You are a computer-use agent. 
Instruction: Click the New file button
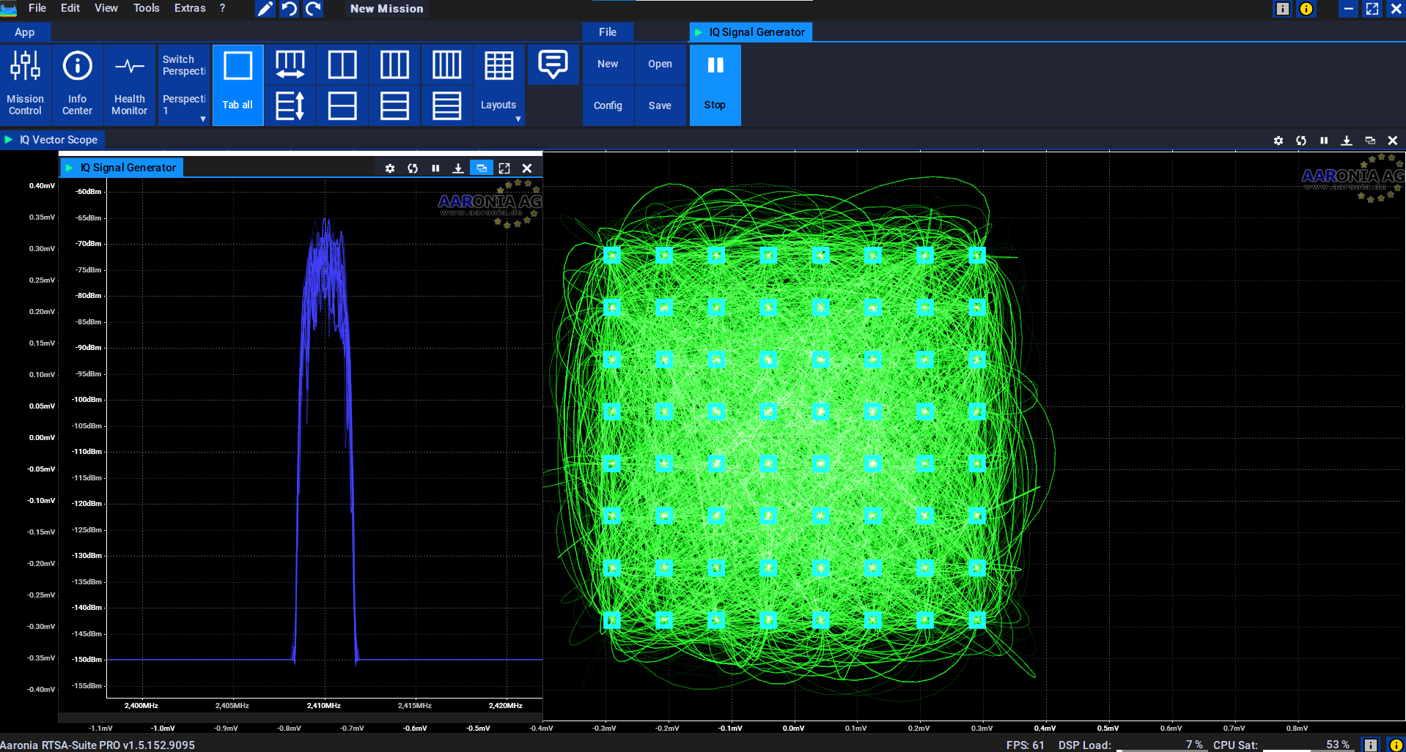608,64
